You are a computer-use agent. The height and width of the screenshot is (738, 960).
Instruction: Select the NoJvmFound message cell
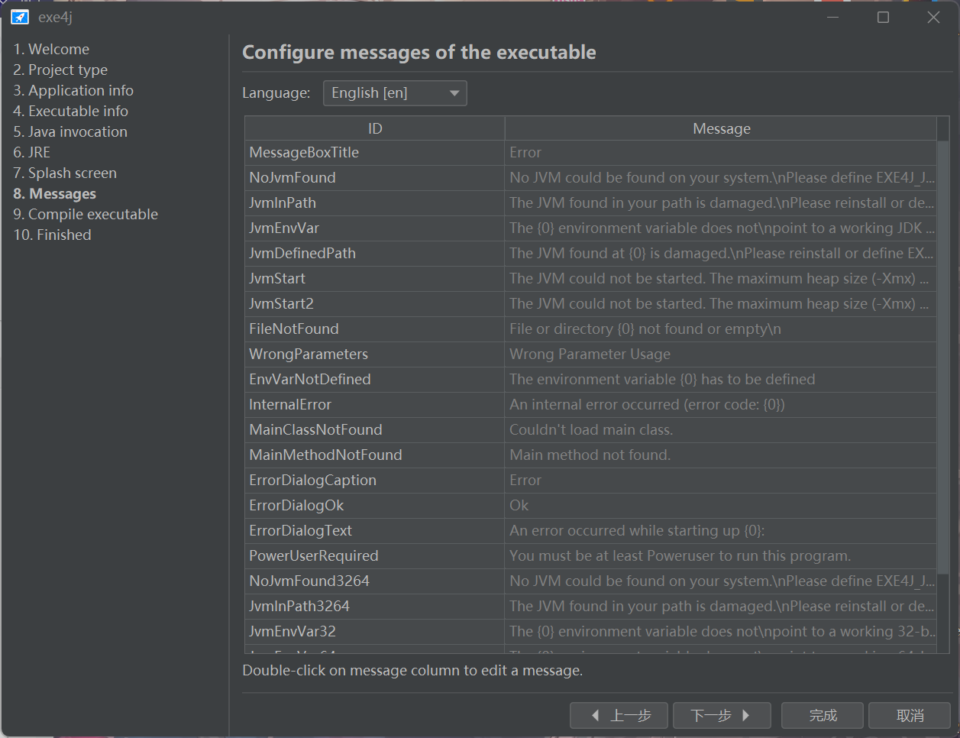721,177
